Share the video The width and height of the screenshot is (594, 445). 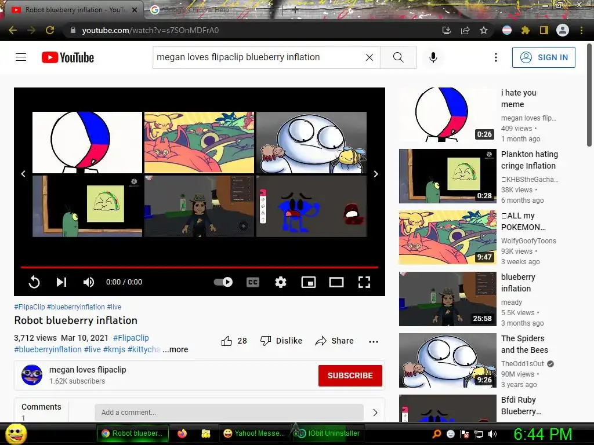(x=335, y=341)
